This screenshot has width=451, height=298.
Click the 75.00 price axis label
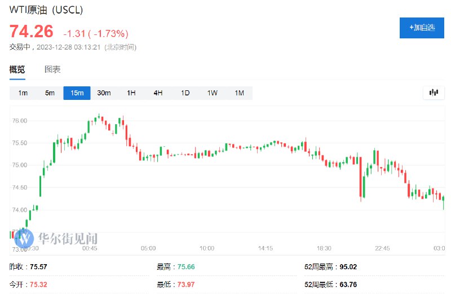click(x=20, y=165)
